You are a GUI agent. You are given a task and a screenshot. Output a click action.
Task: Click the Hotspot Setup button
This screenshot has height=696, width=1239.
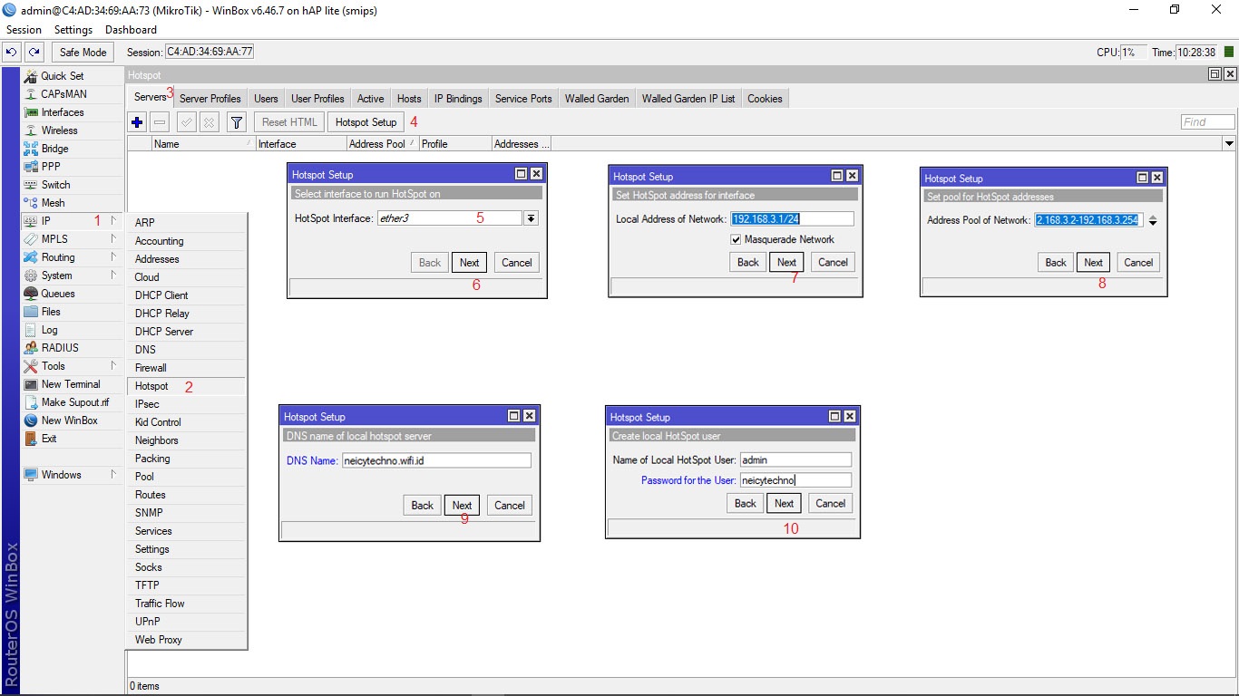coord(366,122)
